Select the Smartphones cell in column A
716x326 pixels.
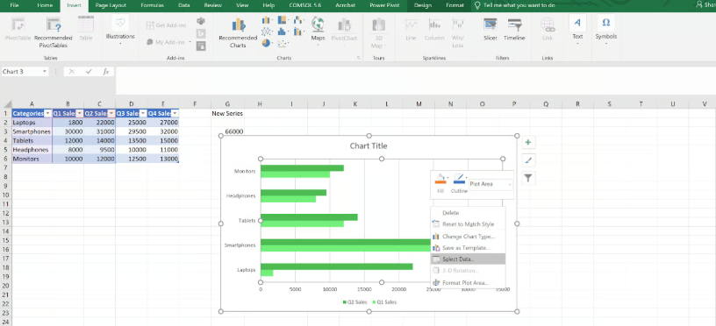(x=32, y=131)
